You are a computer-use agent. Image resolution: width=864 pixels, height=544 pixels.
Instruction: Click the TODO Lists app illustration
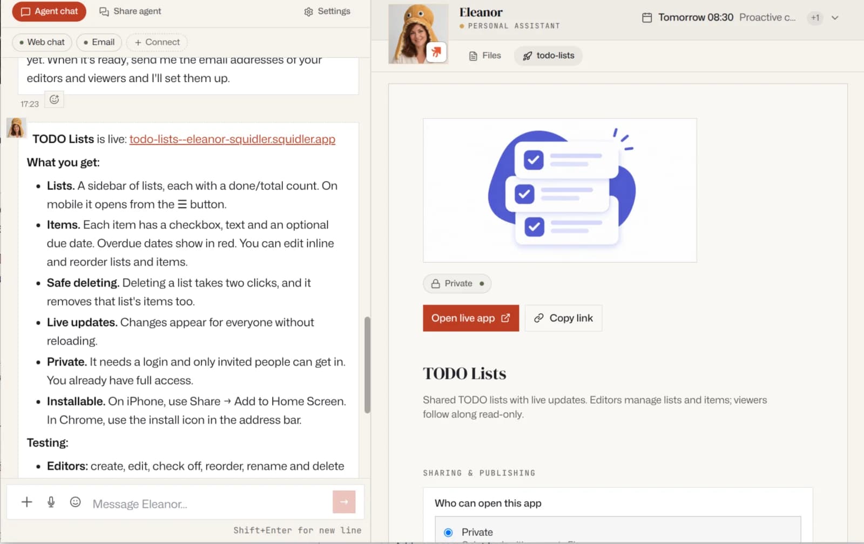(560, 190)
